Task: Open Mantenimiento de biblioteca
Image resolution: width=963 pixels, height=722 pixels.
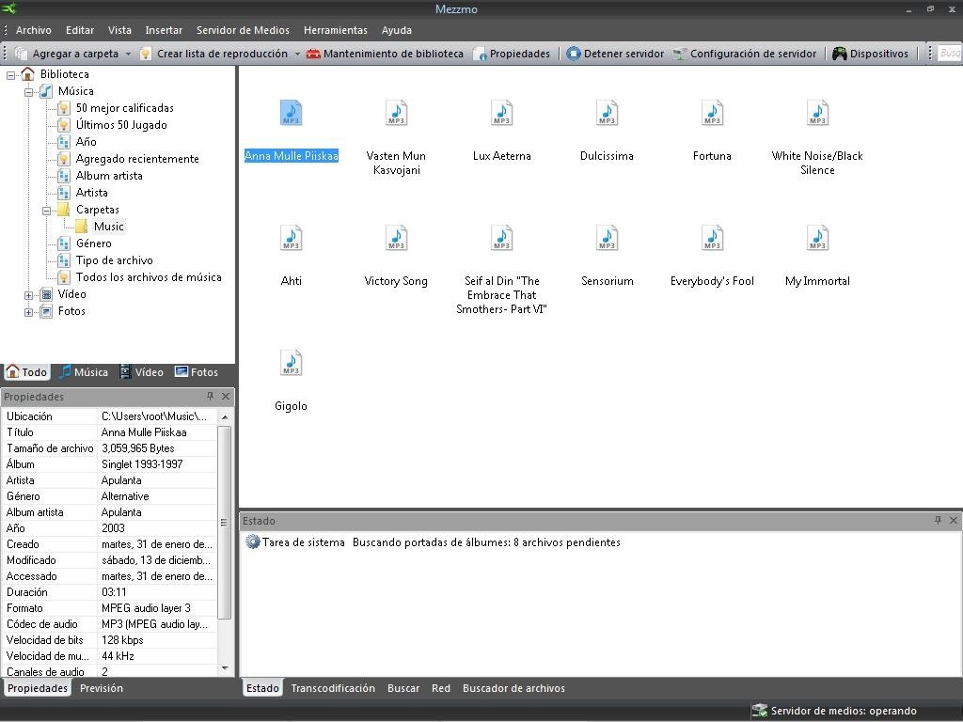Action: tap(385, 54)
